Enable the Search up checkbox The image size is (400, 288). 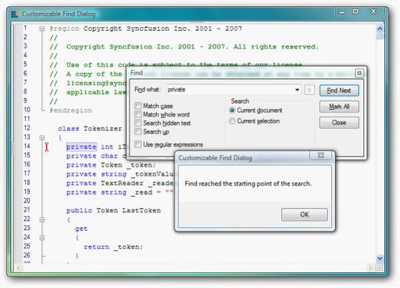pyautogui.click(x=138, y=131)
